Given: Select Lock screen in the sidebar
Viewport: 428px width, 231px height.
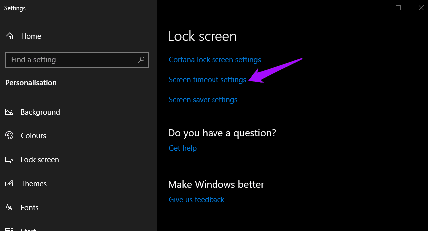Looking at the screenshot, I should point(40,160).
